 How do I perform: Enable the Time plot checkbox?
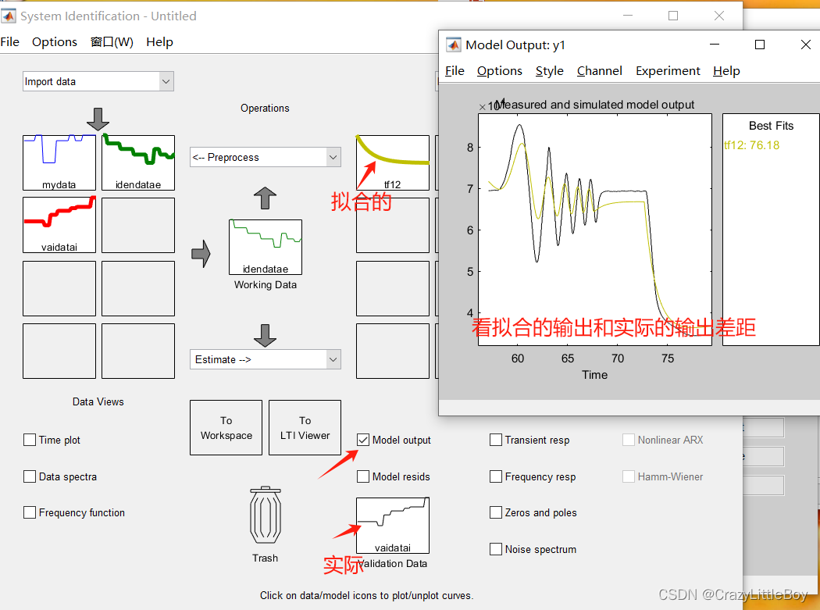[29, 440]
